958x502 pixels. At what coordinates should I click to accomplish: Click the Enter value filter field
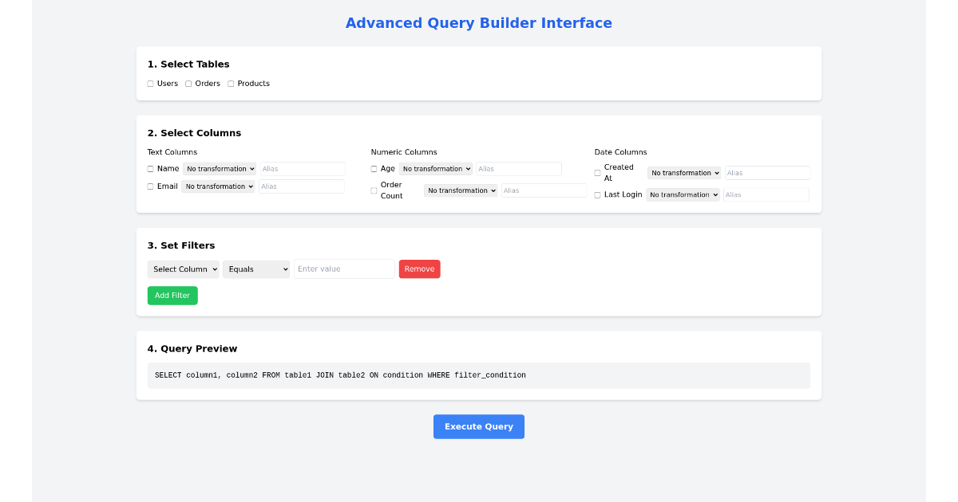click(x=343, y=269)
